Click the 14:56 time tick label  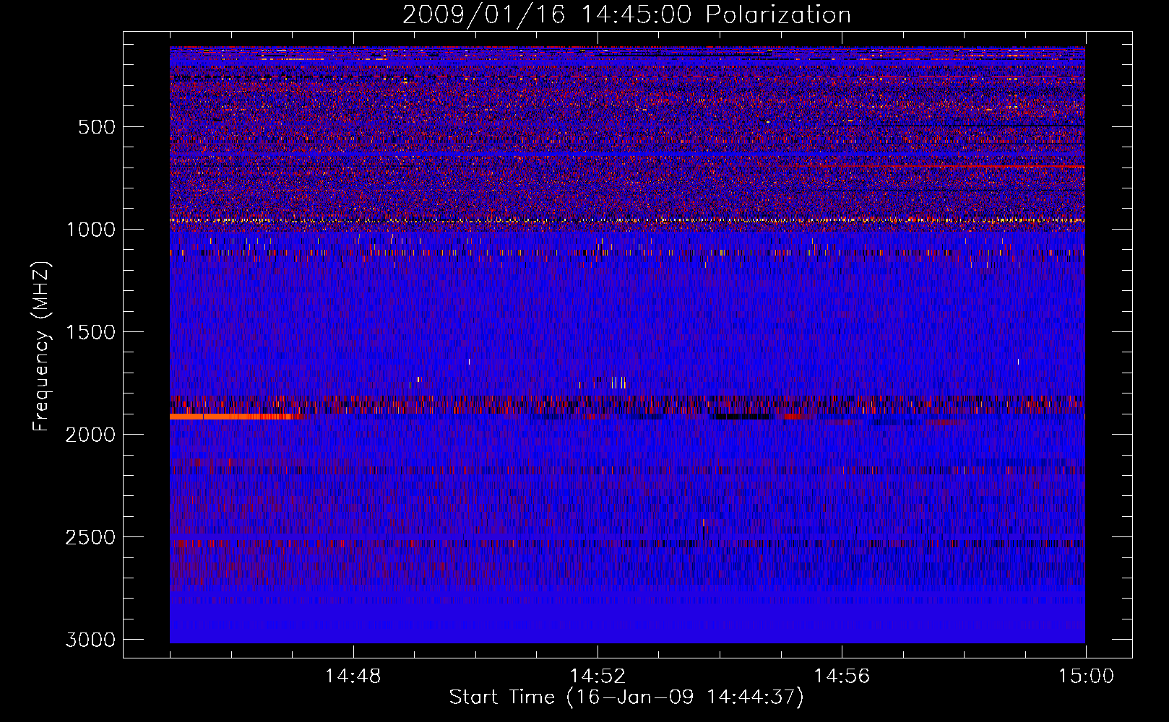[x=842, y=677]
